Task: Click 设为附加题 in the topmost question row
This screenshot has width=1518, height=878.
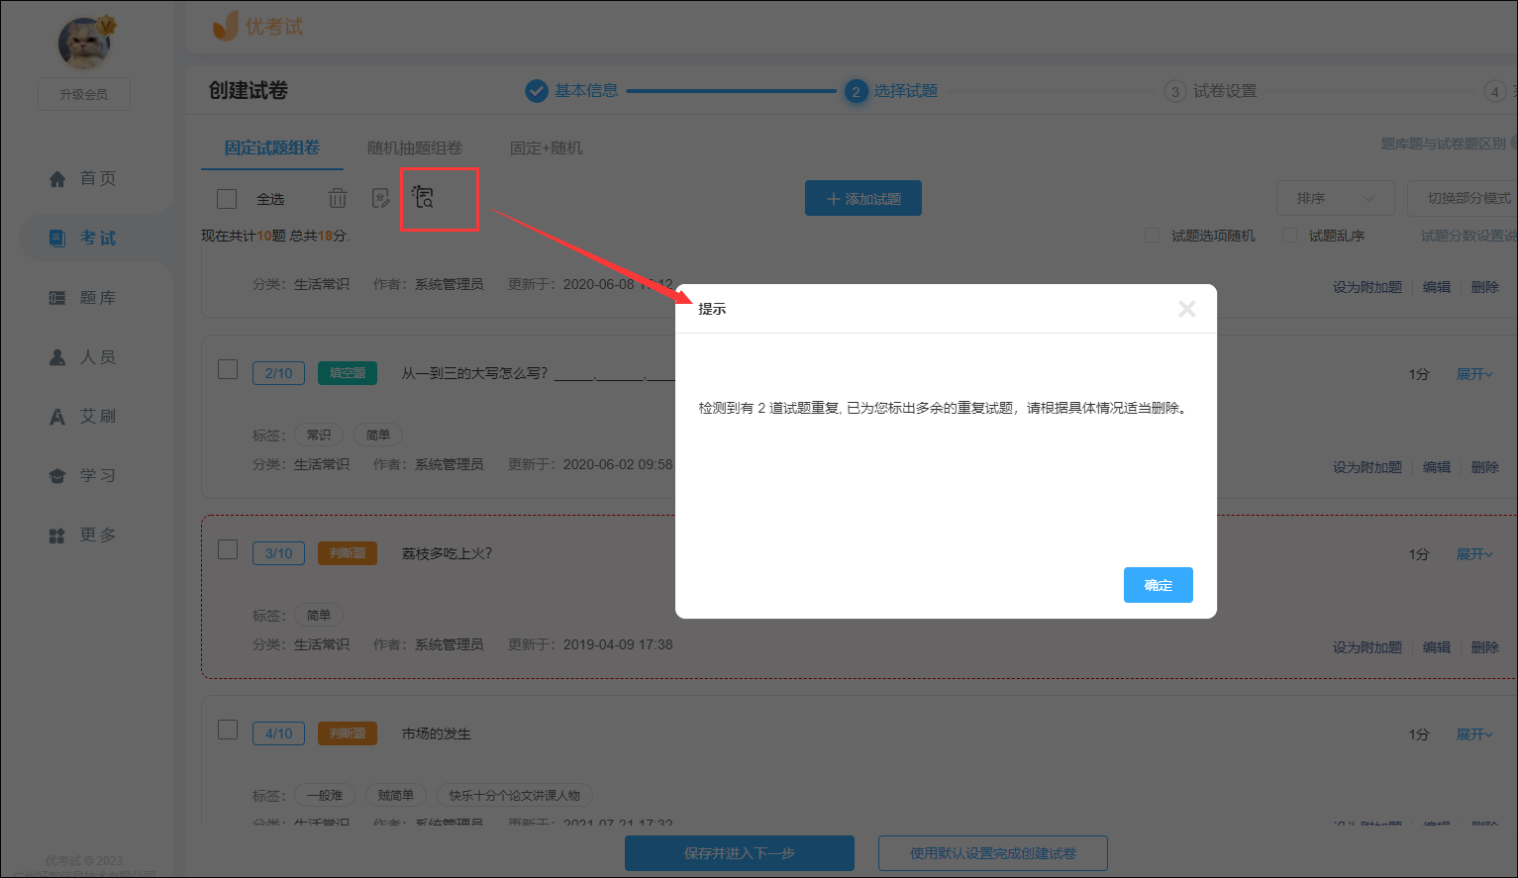Action: pyautogui.click(x=1366, y=287)
